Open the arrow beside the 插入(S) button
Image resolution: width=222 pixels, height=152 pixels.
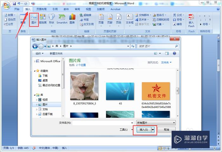(x=153, y=130)
